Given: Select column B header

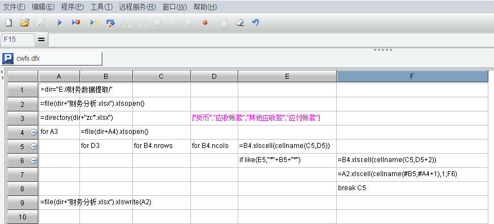Looking at the screenshot, I should click(x=106, y=77).
